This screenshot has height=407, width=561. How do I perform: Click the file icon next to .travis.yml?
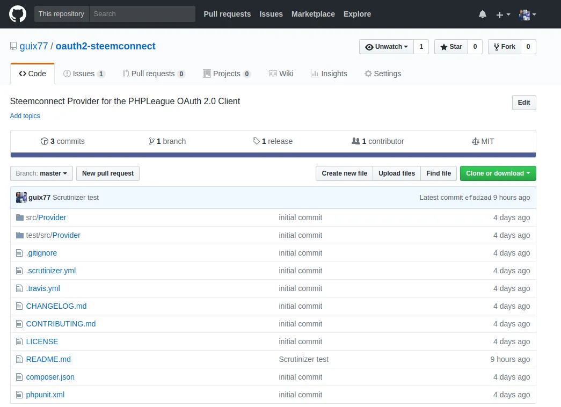coord(19,288)
